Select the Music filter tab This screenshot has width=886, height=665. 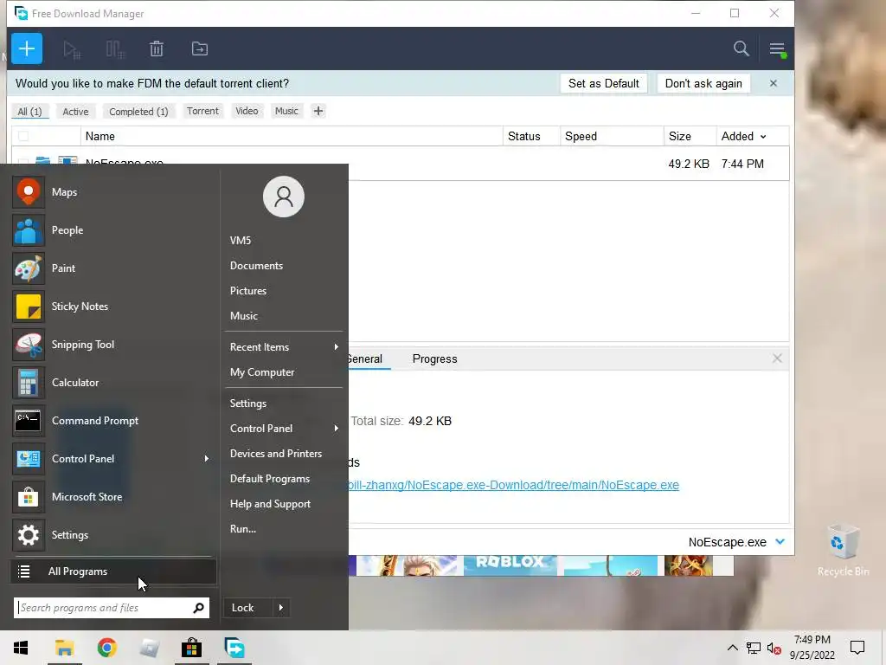pyautogui.click(x=286, y=111)
